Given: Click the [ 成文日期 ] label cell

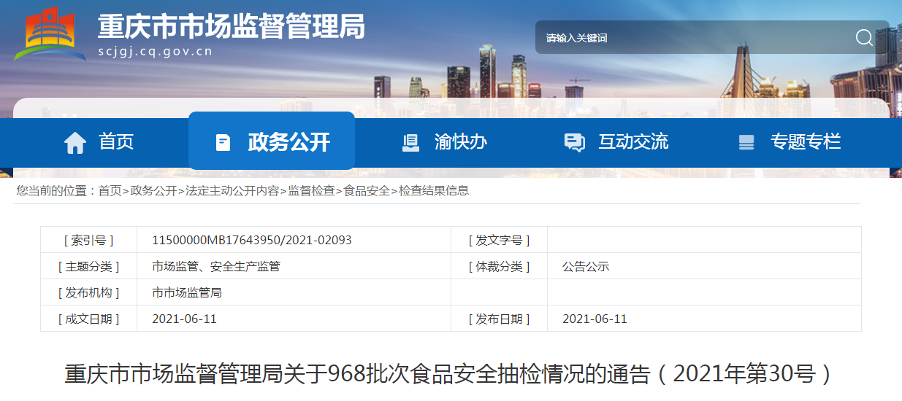Looking at the screenshot, I should pos(88,319).
